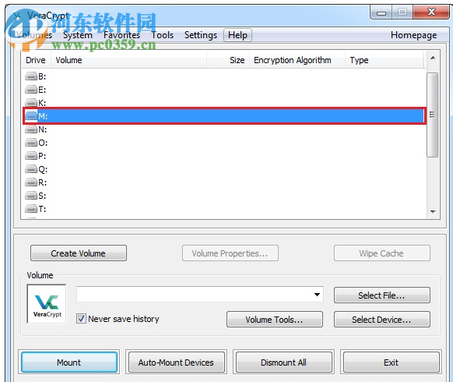Image resolution: width=453 pixels, height=382 pixels.
Task: Click the Volume column header
Action: (x=128, y=60)
